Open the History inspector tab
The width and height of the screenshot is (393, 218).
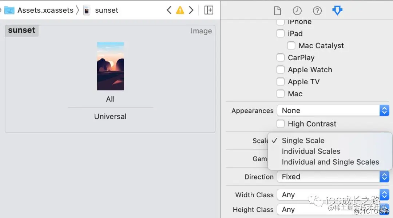tap(297, 11)
